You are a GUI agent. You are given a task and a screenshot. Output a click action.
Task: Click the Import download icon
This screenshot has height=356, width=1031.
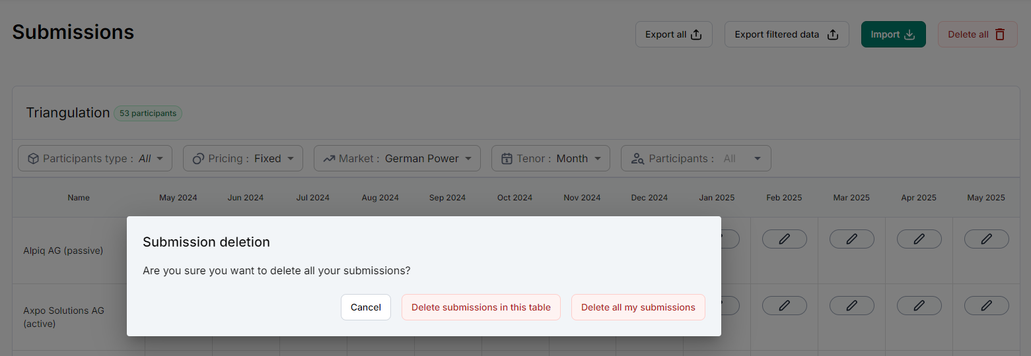tap(909, 34)
